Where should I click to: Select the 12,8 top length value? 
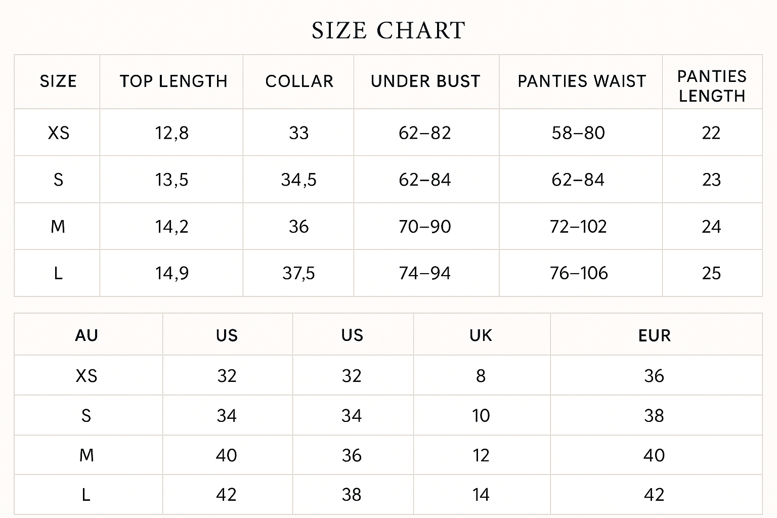click(172, 133)
